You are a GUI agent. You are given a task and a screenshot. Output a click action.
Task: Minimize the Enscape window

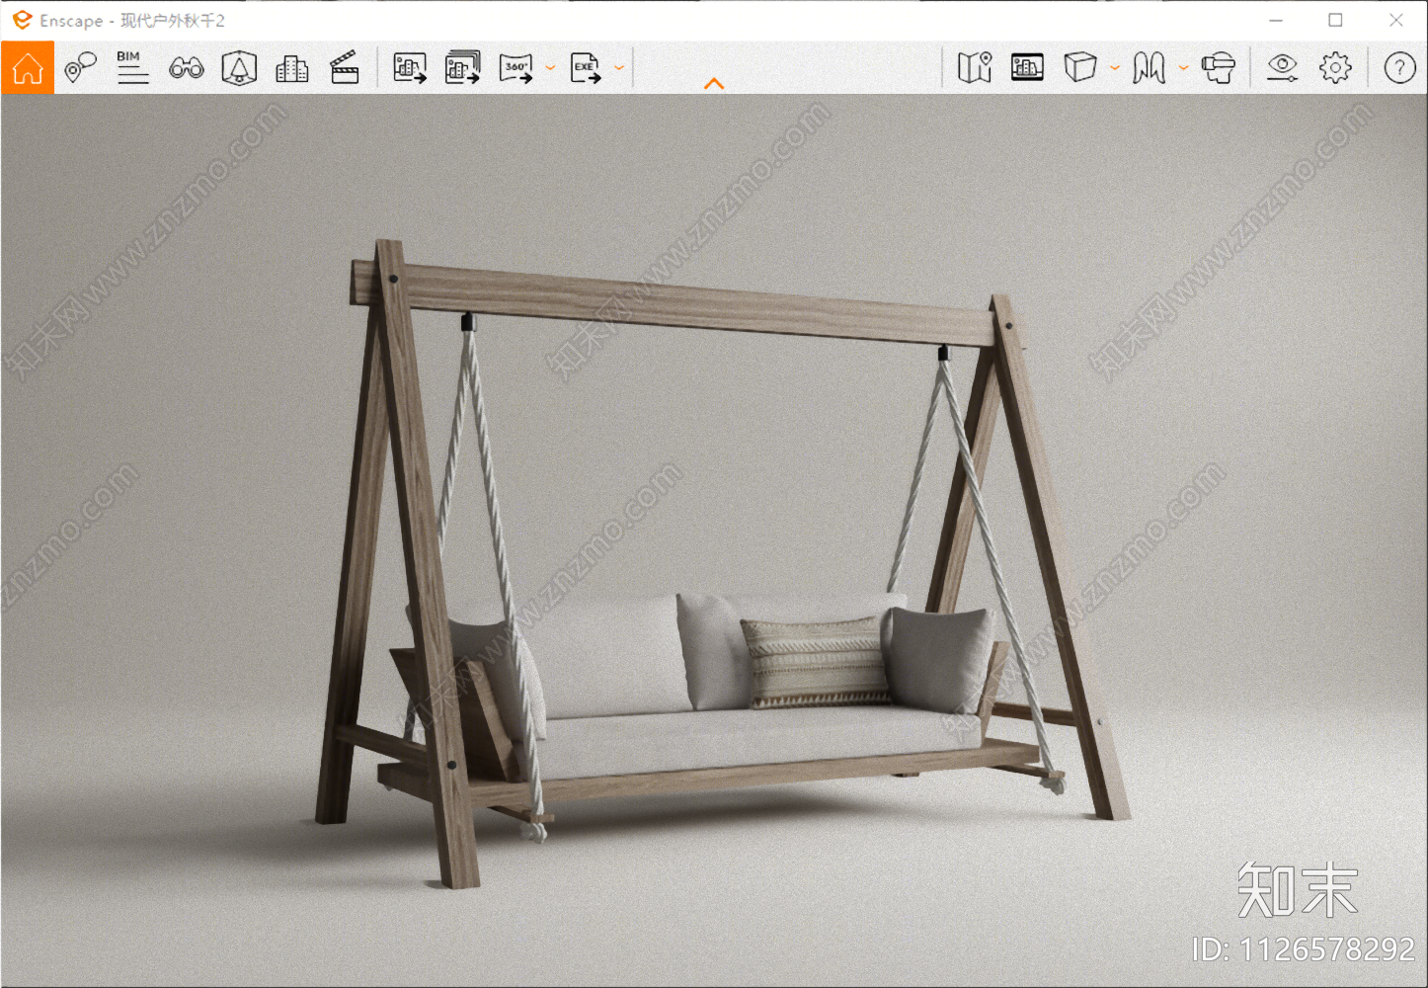(x=1276, y=20)
